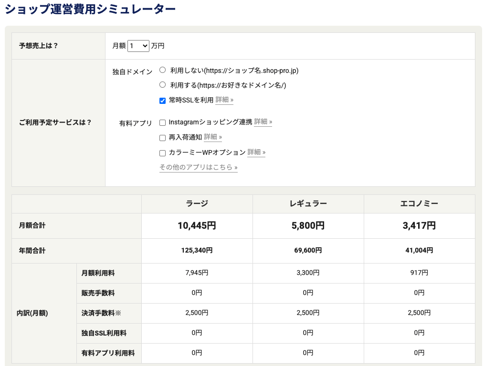Enable the カラーミーWPオプション checkbox
This screenshot has height=366, width=484.
click(162, 152)
